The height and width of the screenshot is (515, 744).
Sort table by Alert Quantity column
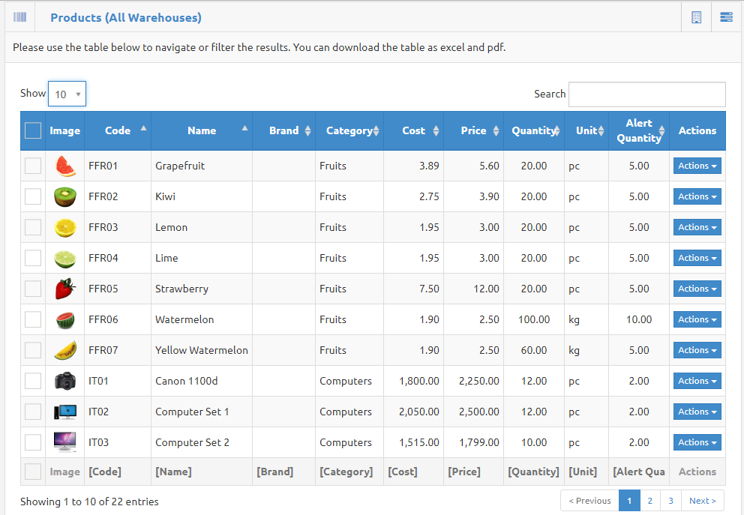(x=639, y=131)
